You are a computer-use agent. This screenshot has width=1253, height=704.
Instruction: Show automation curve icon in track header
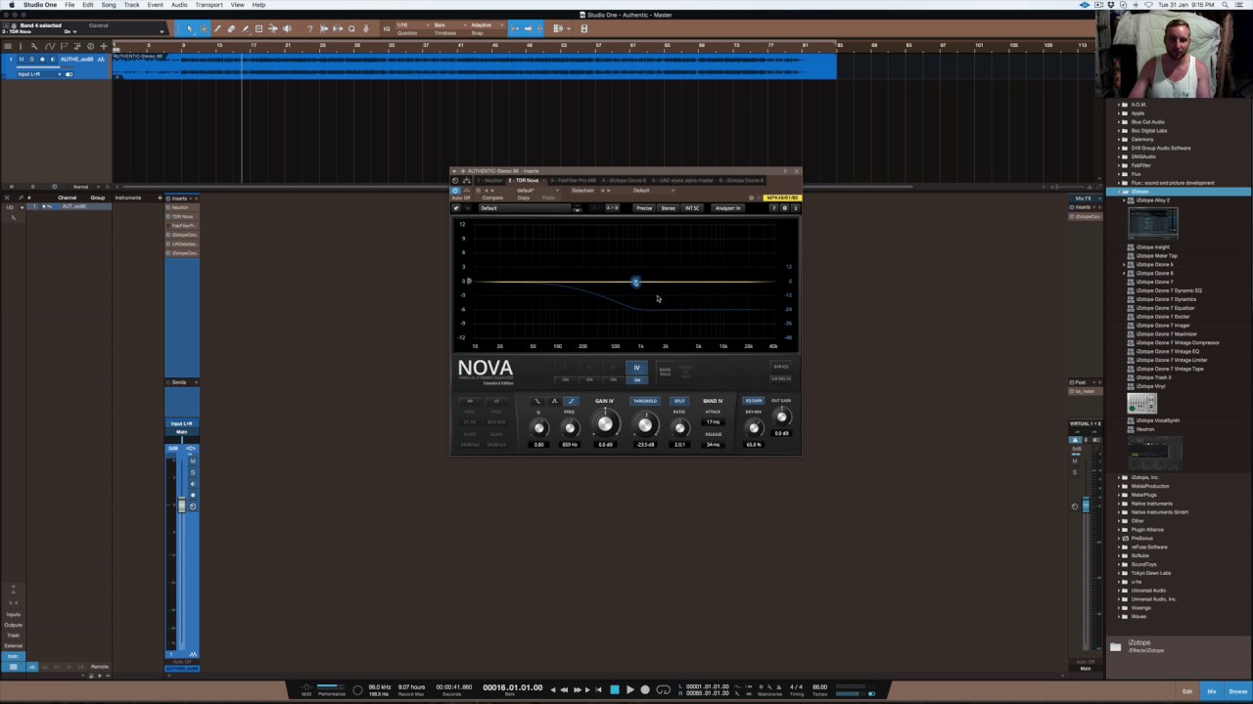click(50, 46)
